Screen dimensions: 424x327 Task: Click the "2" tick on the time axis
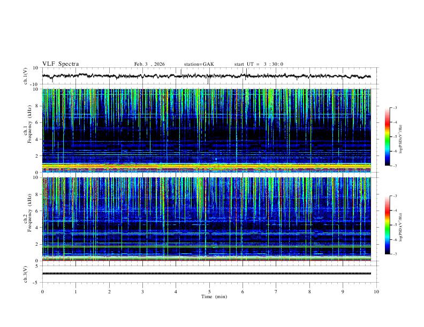109,292
